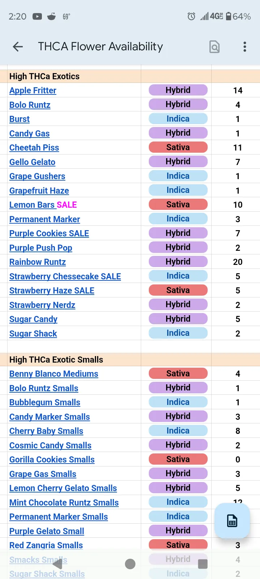This screenshot has width=260, height=579.
Task: Follow the Lemon Bars SALE link
Action: pos(43,205)
